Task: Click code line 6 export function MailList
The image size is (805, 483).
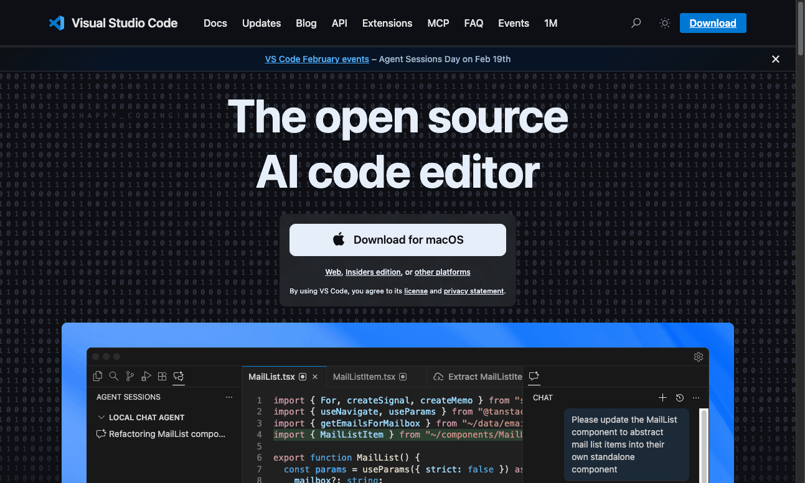Action: (x=347, y=458)
